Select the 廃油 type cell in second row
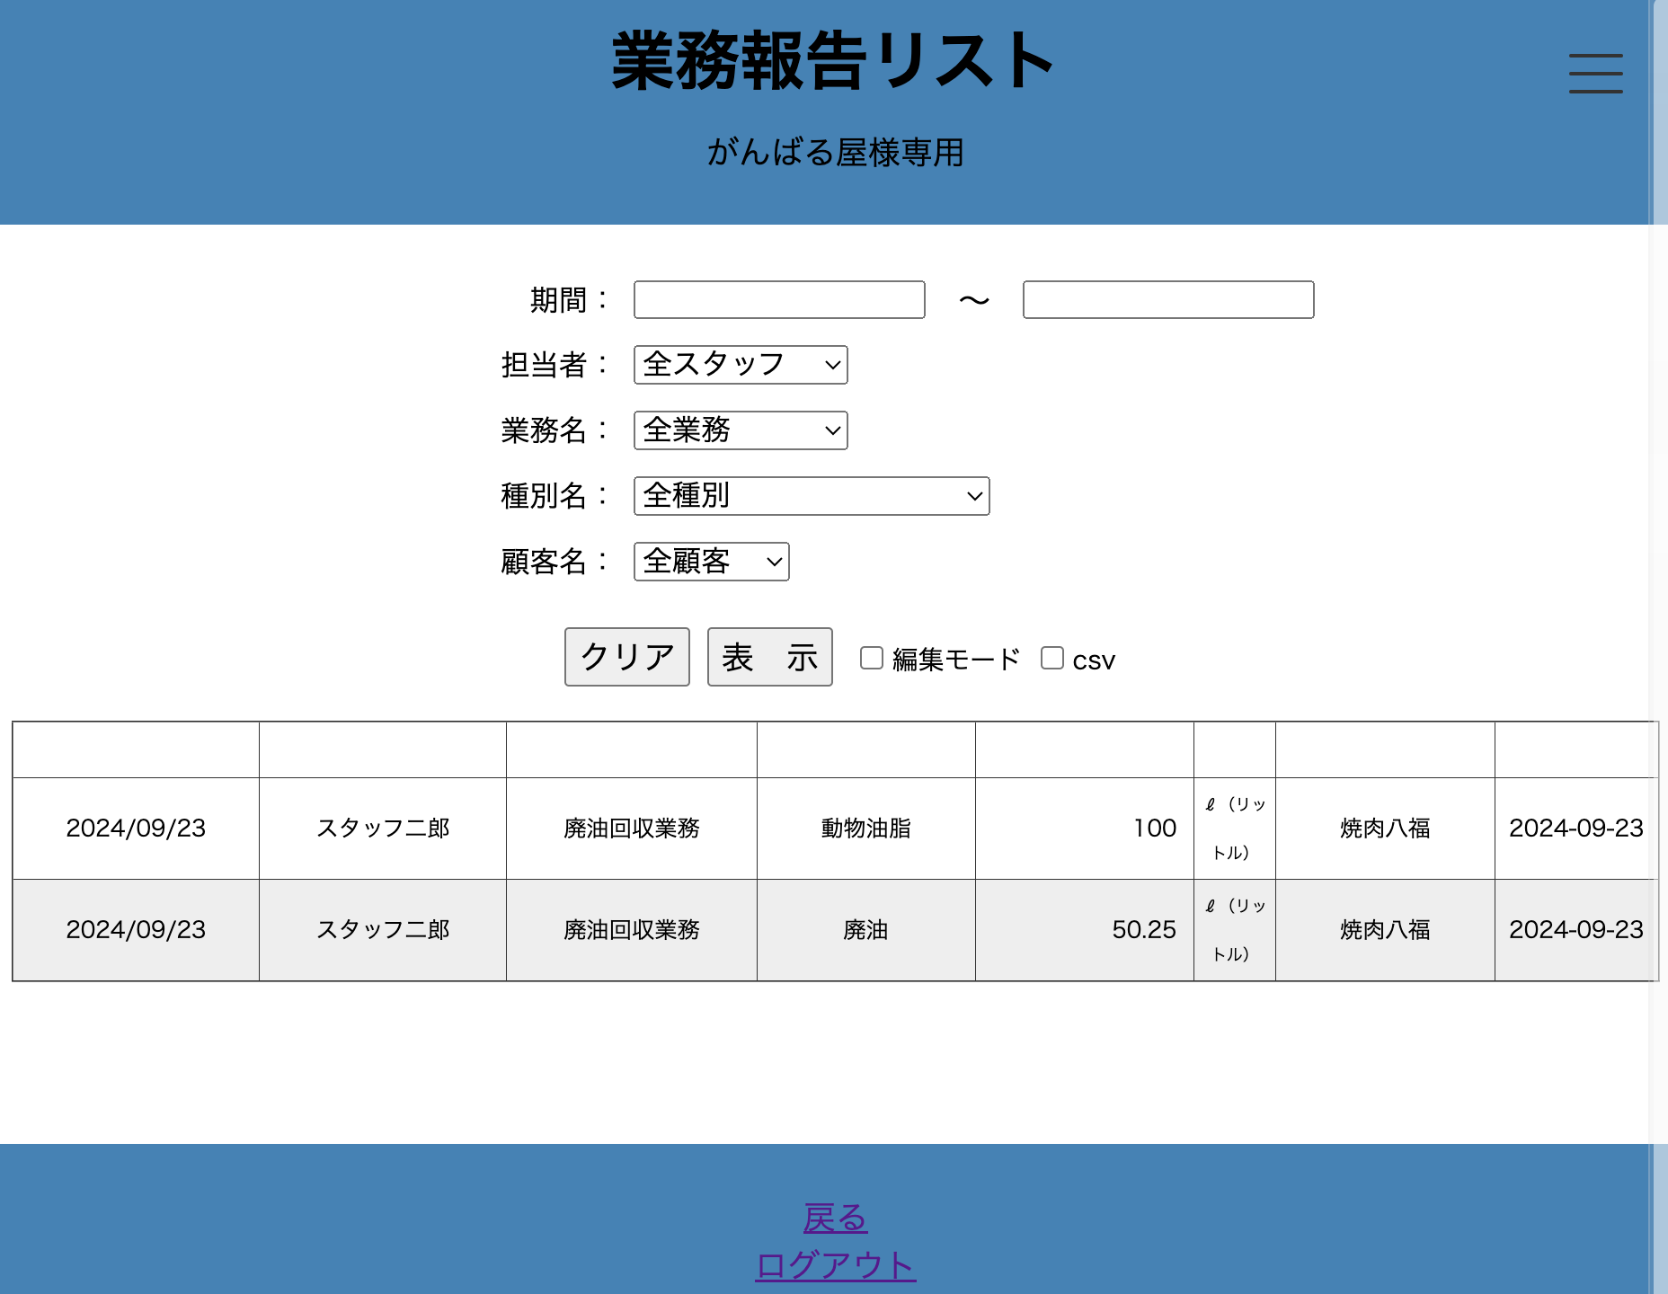Viewport: 1668px width, 1294px height. [x=865, y=929]
